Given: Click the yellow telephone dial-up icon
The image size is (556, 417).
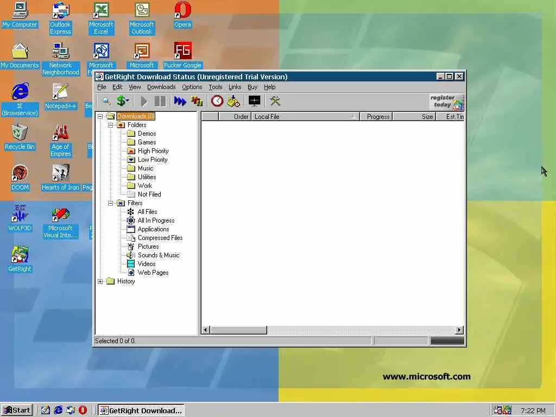Looking at the screenshot, I should pos(233,102).
